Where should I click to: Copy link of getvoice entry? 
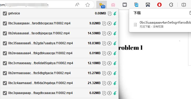[110, 14]
